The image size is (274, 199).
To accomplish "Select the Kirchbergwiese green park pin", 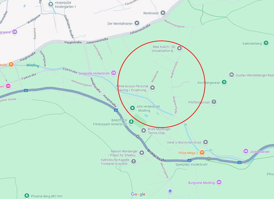I will (224, 82).
